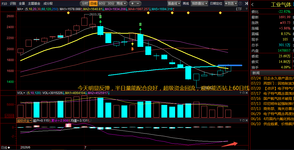Select the 日线 daily chart tab
Screen dimensions: 294x150
click(x=93, y=3)
